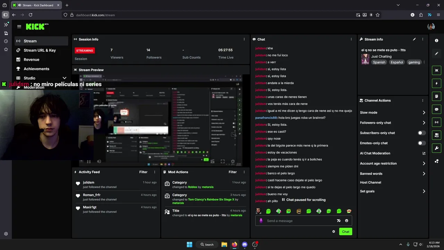Toggle the broadcast signal widget icon in right rail
Viewport: 444px width, 250px height.
tap(436, 122)
